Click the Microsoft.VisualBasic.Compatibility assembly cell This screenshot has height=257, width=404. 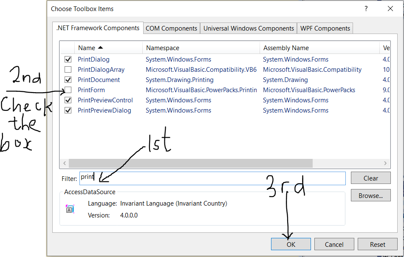coord(312,70)
